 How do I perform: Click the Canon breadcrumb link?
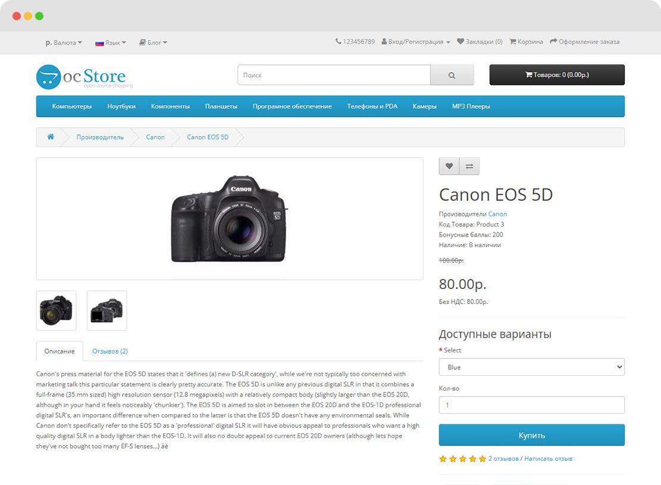click(155, 137)
